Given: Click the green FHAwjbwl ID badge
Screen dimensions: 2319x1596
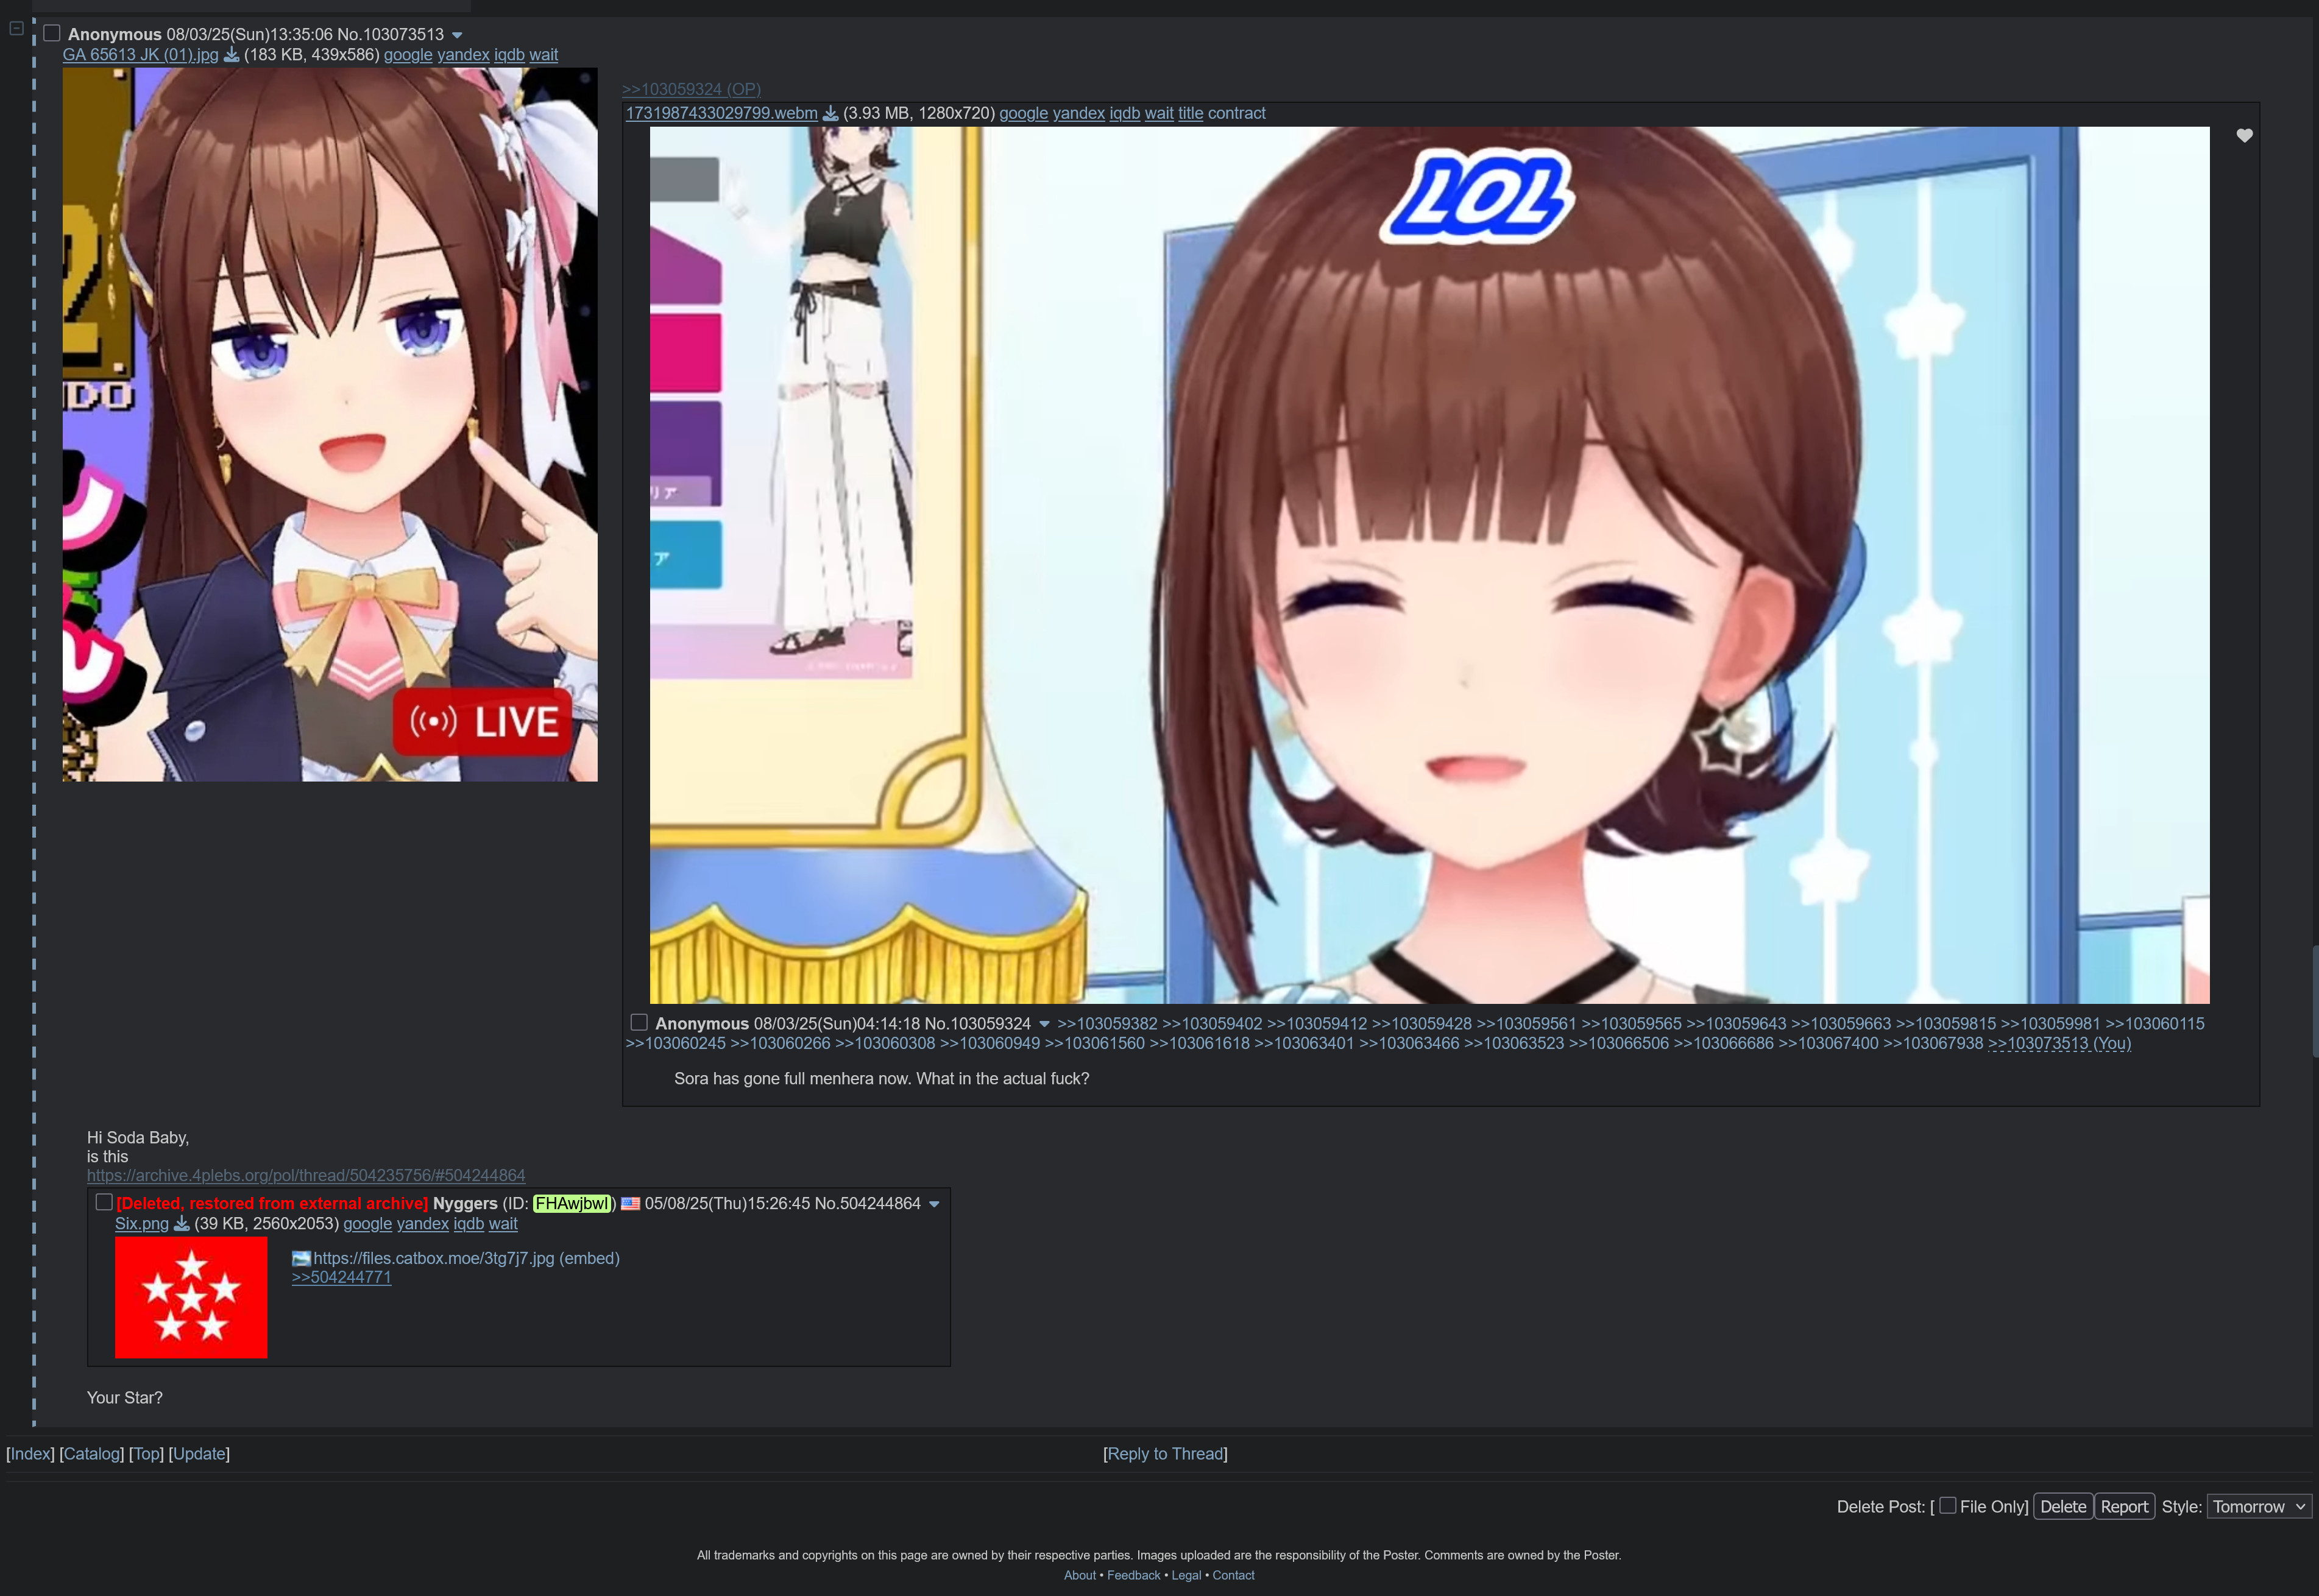Looking at the screenshot, I should (572, 1204).
